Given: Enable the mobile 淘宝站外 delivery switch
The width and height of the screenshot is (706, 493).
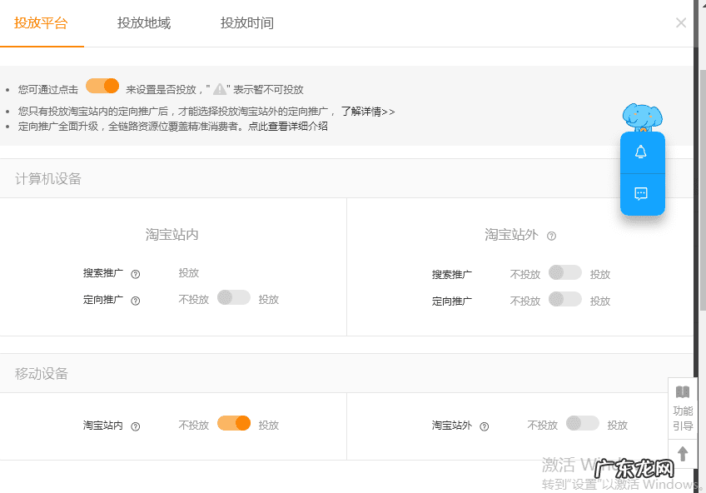Looking at the screenshot, I should coord(582,424).
